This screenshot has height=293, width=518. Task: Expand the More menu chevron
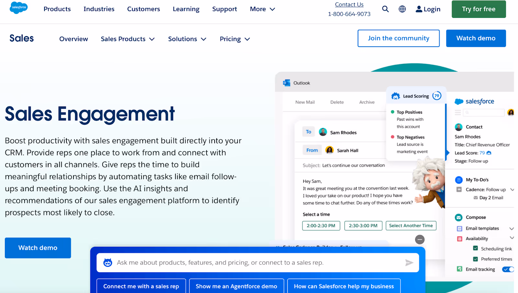pyautogui.click(x=273, y=9)
